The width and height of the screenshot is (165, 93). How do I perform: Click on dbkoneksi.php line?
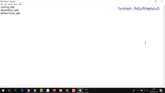pyautogui.click(x=10, y=10)
